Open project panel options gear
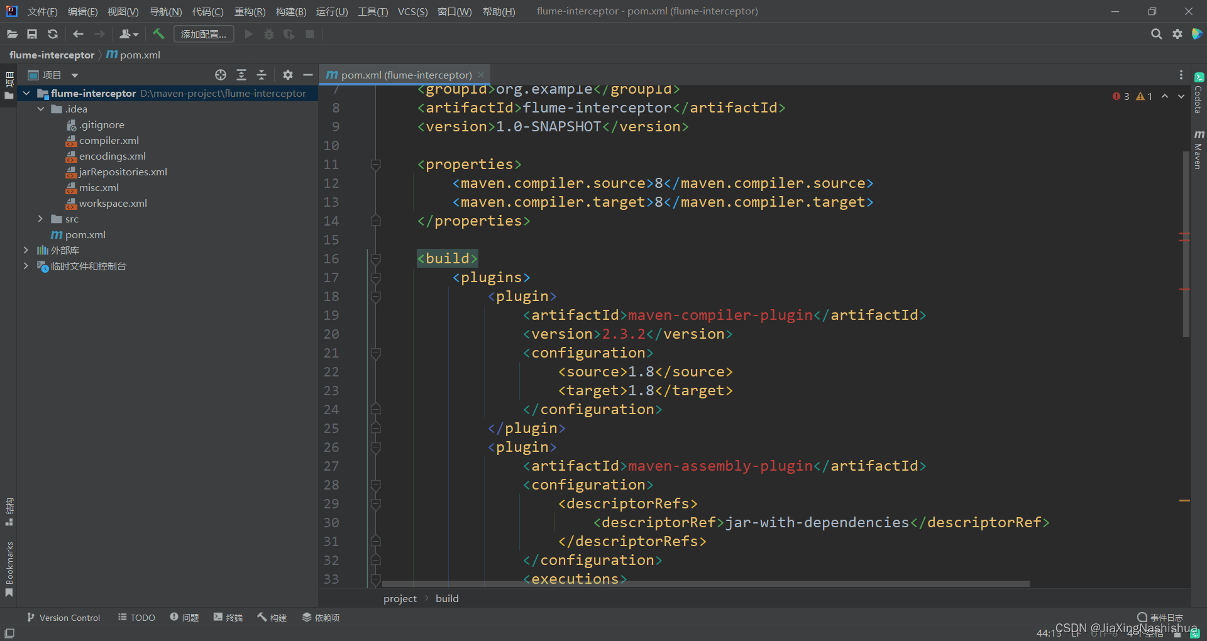This screenshot has height=641, width=1207. click(287, 75)
